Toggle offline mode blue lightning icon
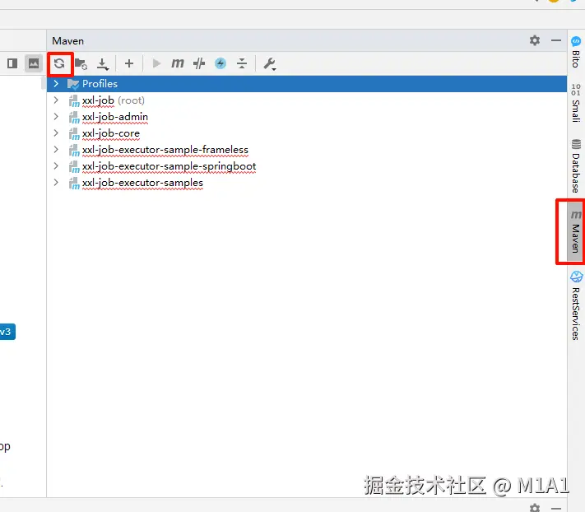 point(221,63)
